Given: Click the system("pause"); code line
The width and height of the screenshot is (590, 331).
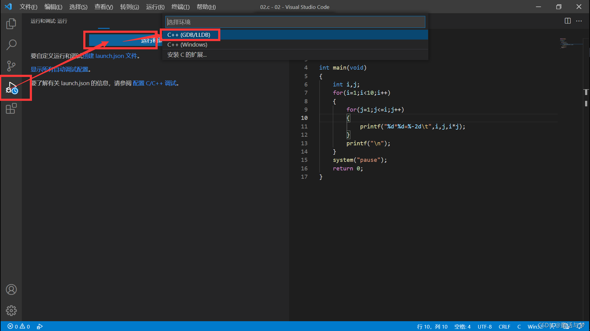Looking at the screenshot, I should pyautogui.click(x=360, y=160).
